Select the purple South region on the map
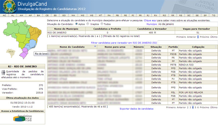 click(24, 53)
